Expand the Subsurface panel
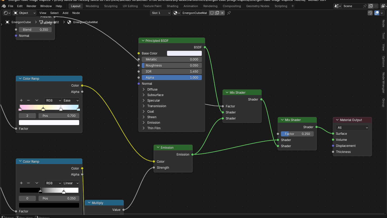 pos(144,95)
